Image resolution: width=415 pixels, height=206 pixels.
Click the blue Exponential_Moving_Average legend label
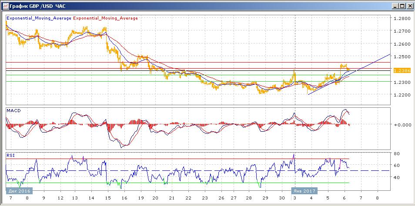[39, 18]
